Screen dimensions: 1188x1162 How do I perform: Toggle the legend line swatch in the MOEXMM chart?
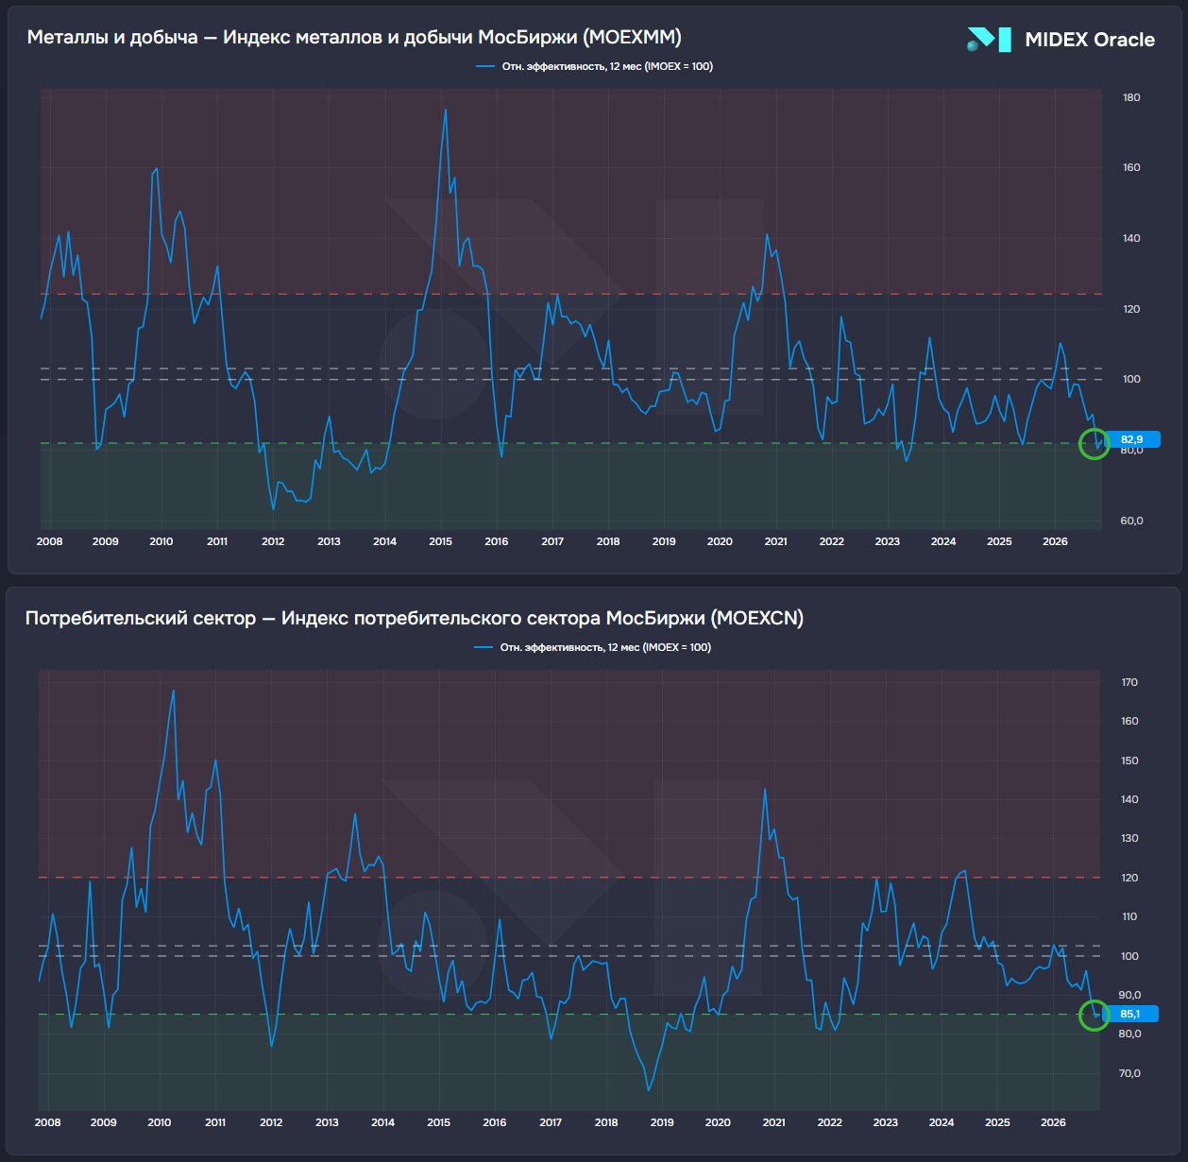point(485,66)
